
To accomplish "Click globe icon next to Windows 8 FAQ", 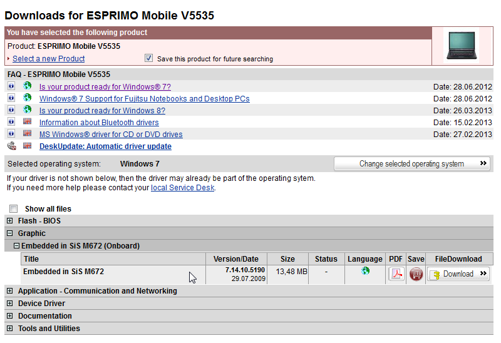I will click(28, 110).
